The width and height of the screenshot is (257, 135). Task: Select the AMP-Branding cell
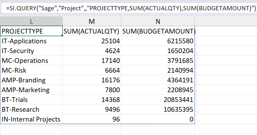pyautogui.click(x=31, y=80)
